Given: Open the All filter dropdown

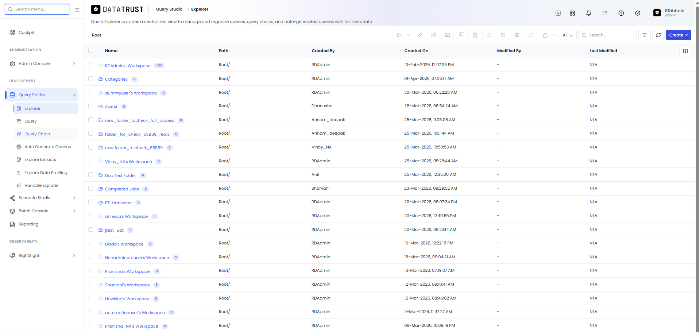Looking at the screenshot, I should tap(568, 35).
